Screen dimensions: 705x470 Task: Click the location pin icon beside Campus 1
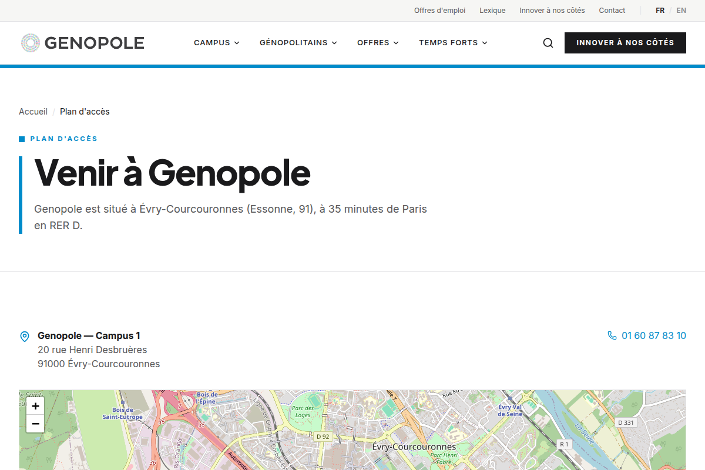pos(25,337)
